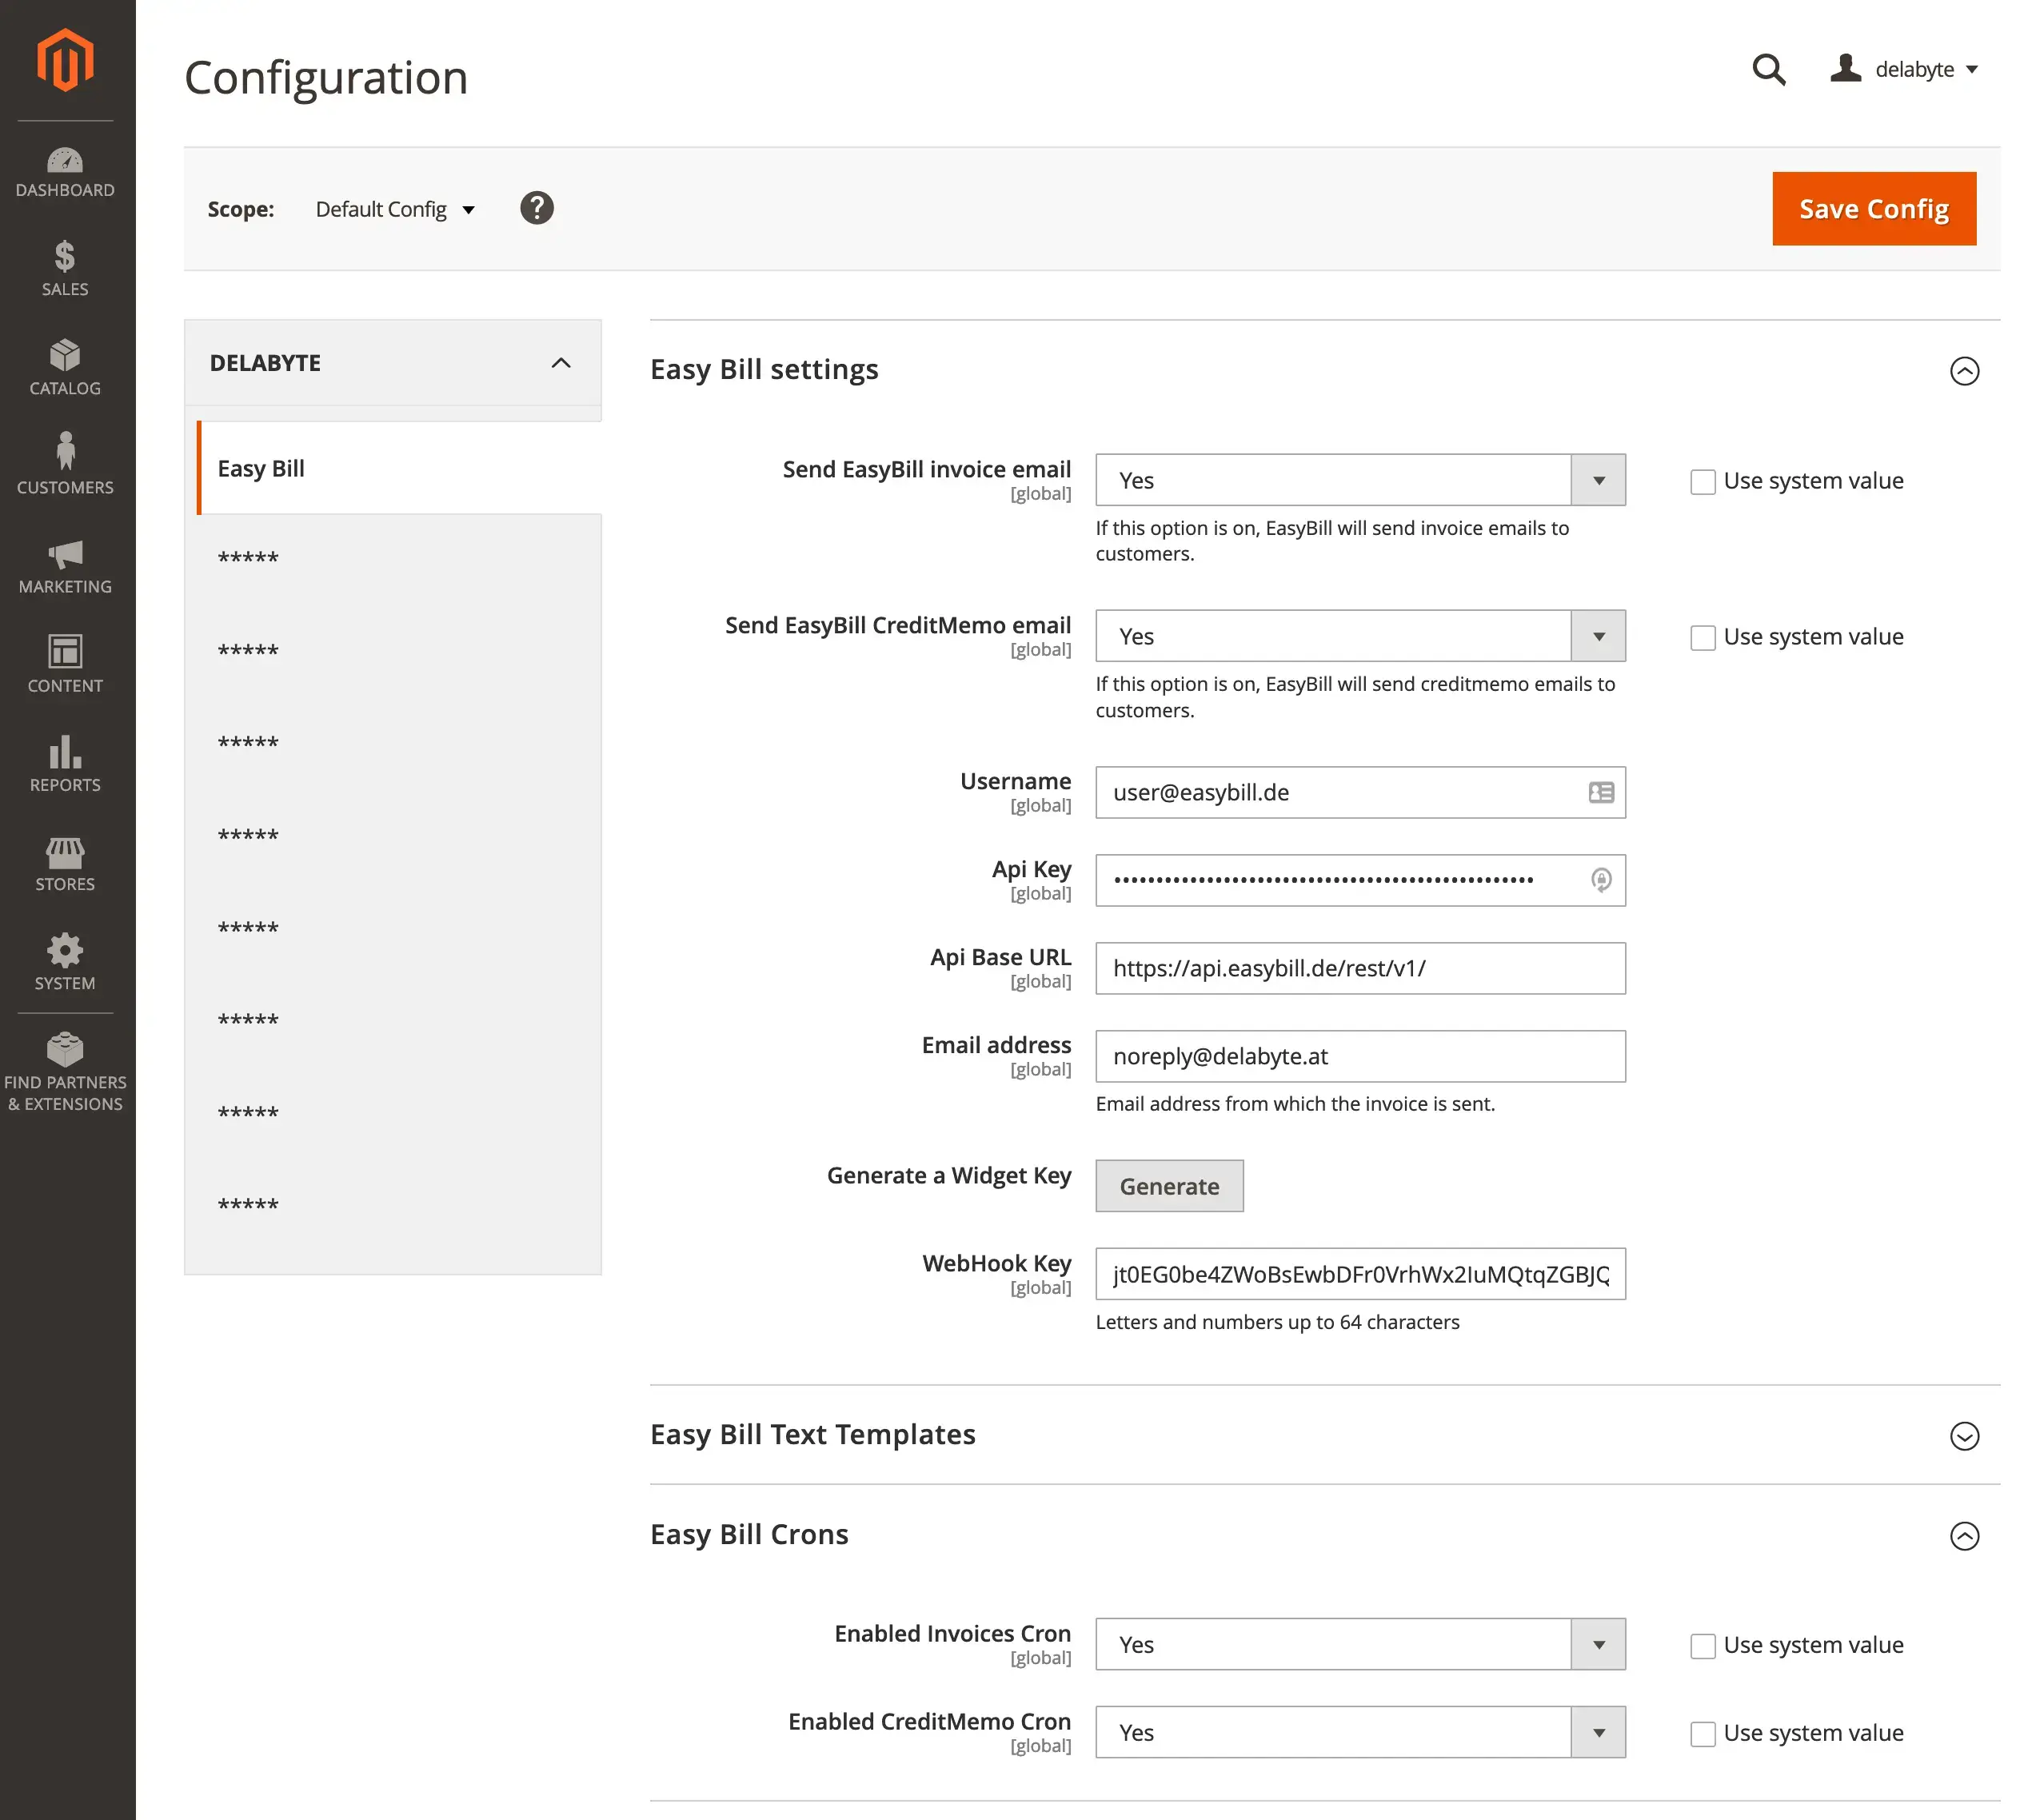
Task: Click the scope help question mark icon
Action: coord(536,208)
